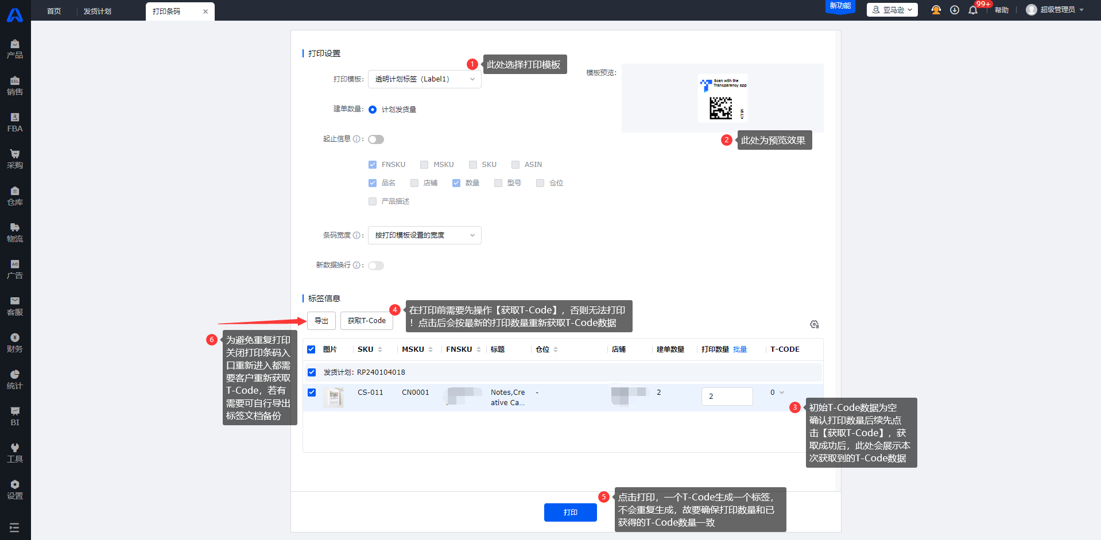The image size is (1101, 540).
Task: Open the 亚马逊 platform selector
Action: (x=892, y=10)
